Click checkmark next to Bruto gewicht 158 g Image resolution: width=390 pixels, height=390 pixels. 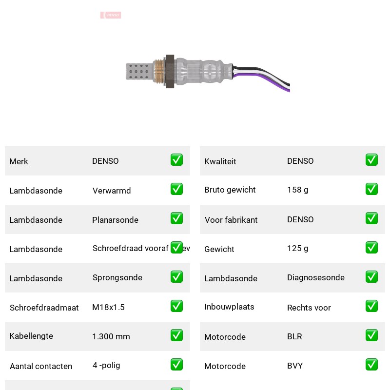(371, 189)
